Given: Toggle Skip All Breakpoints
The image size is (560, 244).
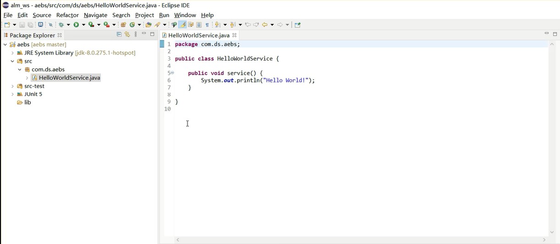Looking at the screenshot, I should (x=51, y=25).
